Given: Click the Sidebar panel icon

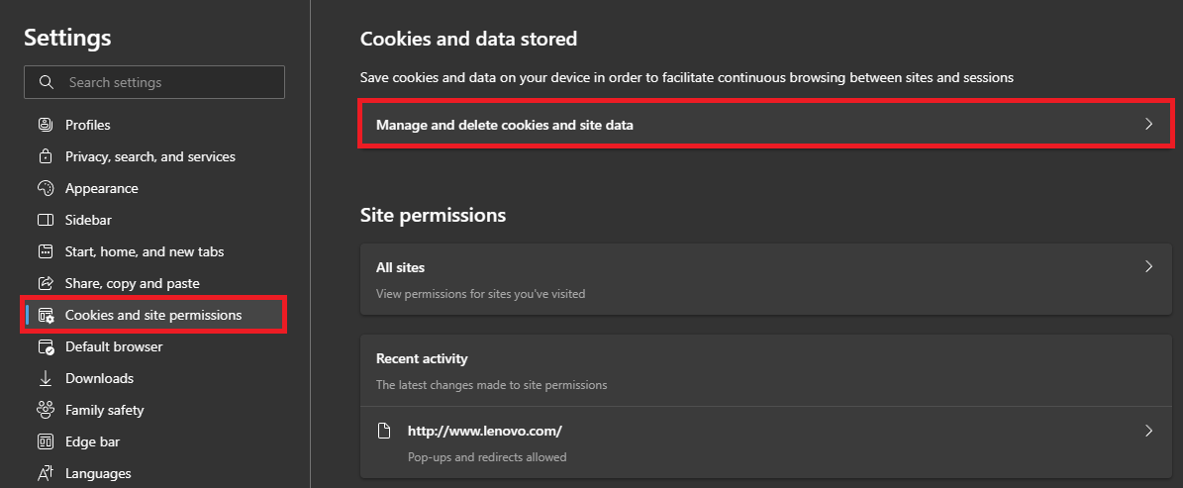Looking at the screenshot, I should 45,220.
